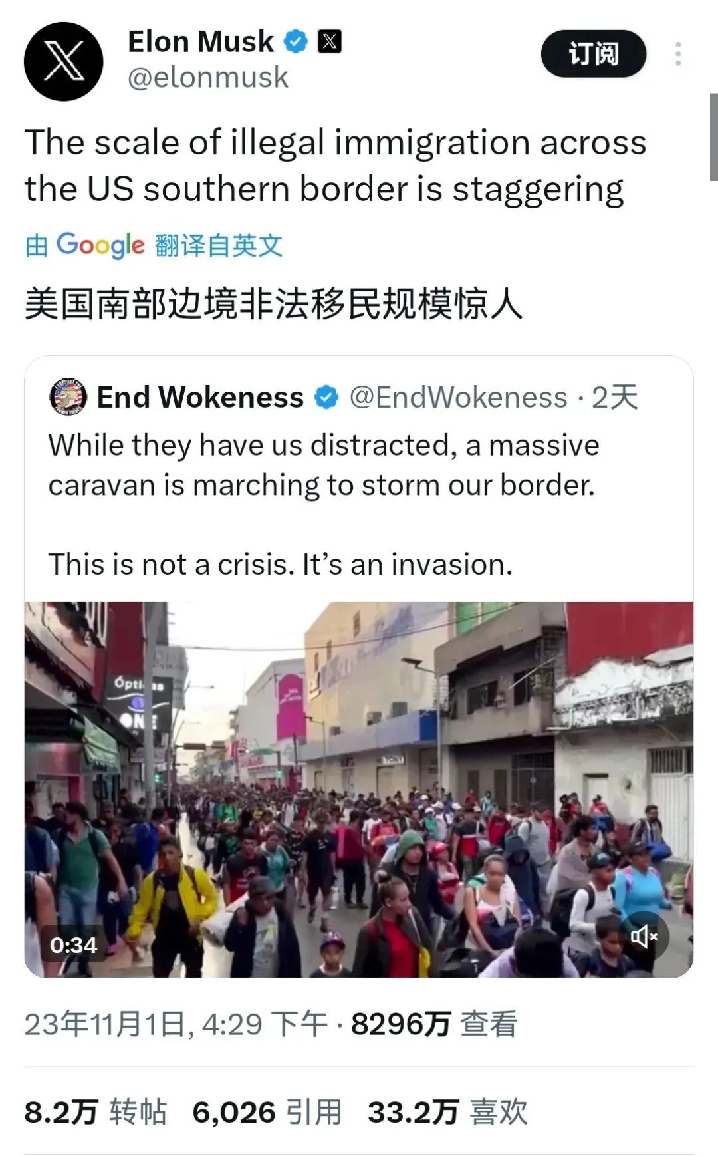This screenshot has height=1156, width=718.
Task: View the 33.2万 喜欢 likes list
Action: 447,1112
